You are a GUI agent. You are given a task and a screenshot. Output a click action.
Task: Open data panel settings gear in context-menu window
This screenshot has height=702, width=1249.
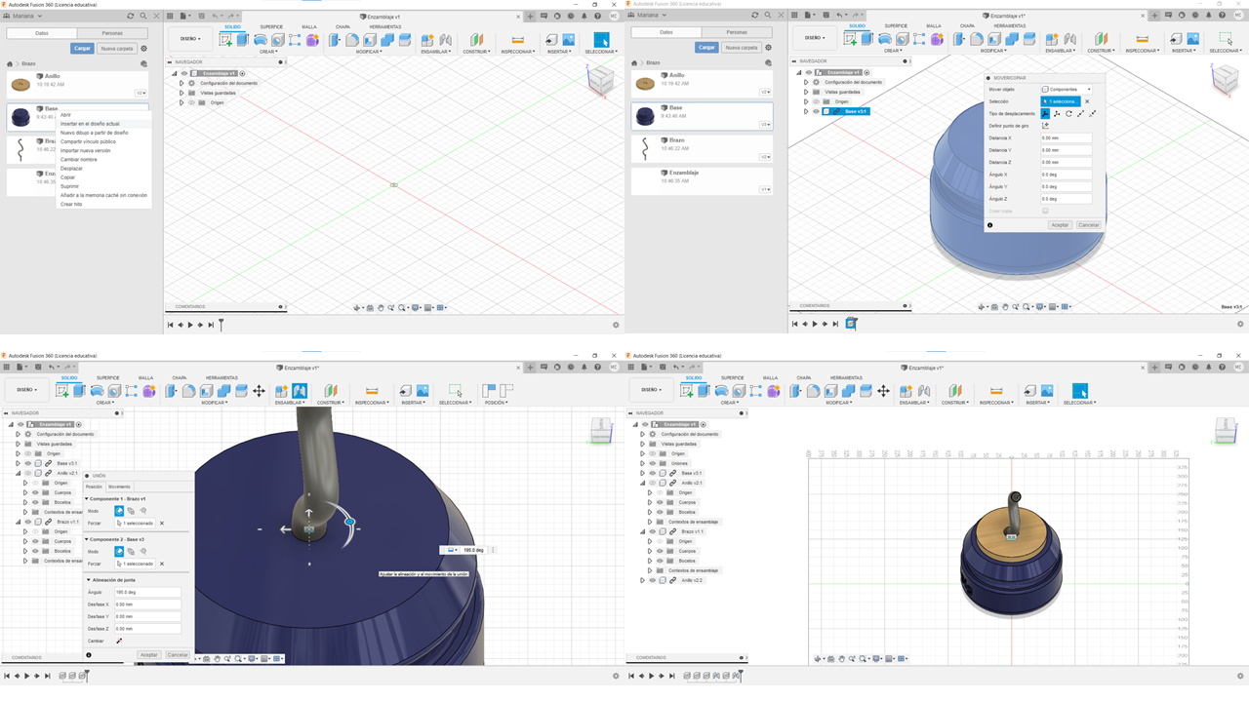point(144,49)
